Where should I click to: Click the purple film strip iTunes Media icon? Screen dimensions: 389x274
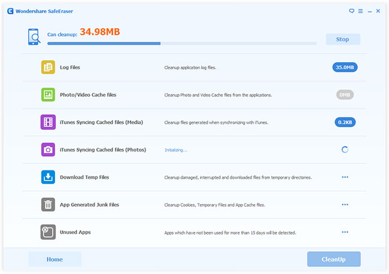(48, 122)
